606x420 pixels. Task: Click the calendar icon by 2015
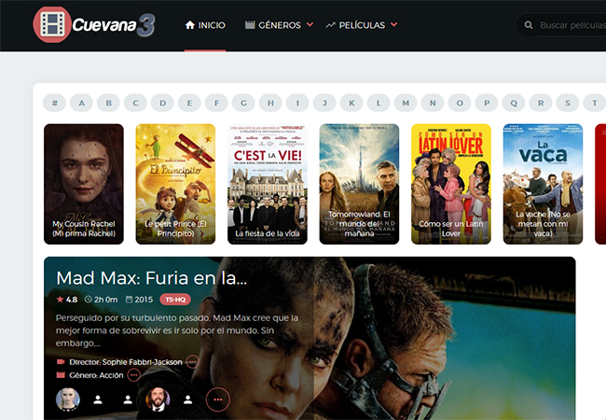(129, 300)
